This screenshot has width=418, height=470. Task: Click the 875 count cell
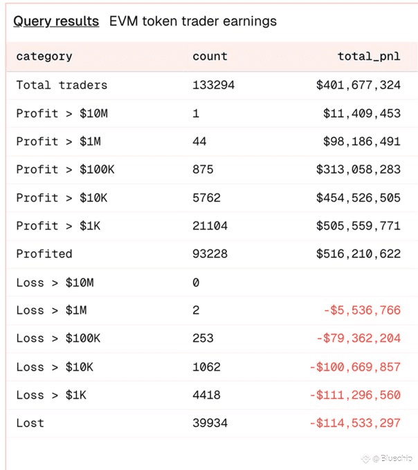pyautogui.click(x=203, y=170)
